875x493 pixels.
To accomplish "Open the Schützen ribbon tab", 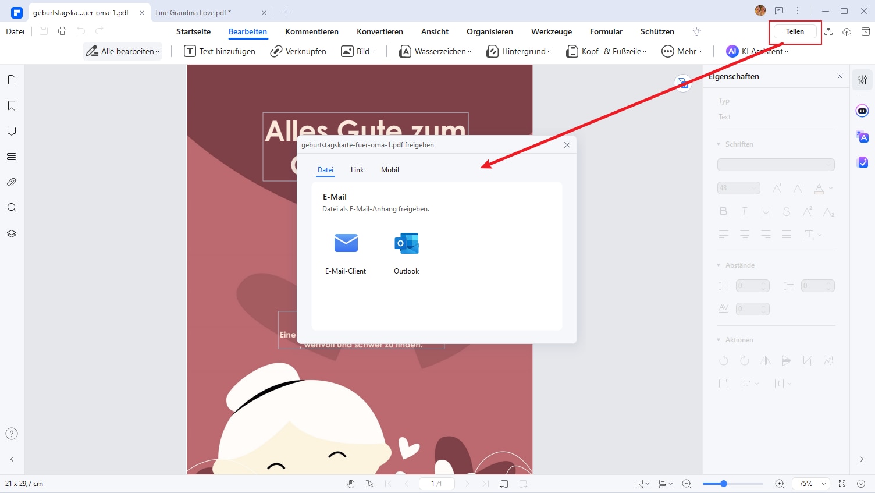I will [x=657, y=31].
